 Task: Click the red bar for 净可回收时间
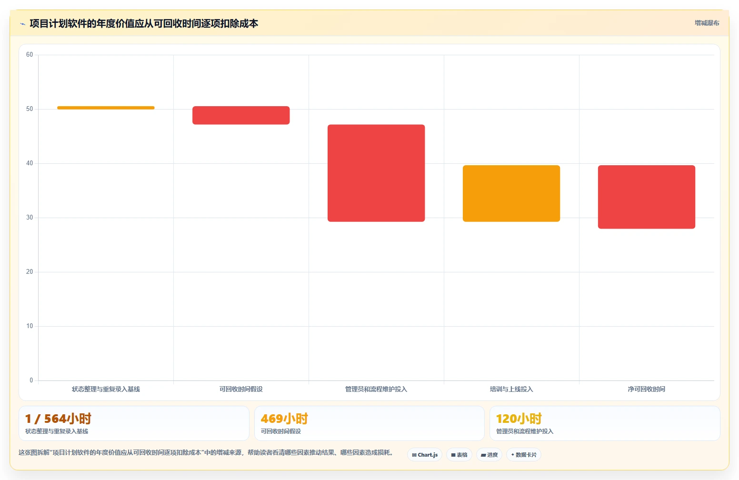pyautogui.click(x=647, y=197)
